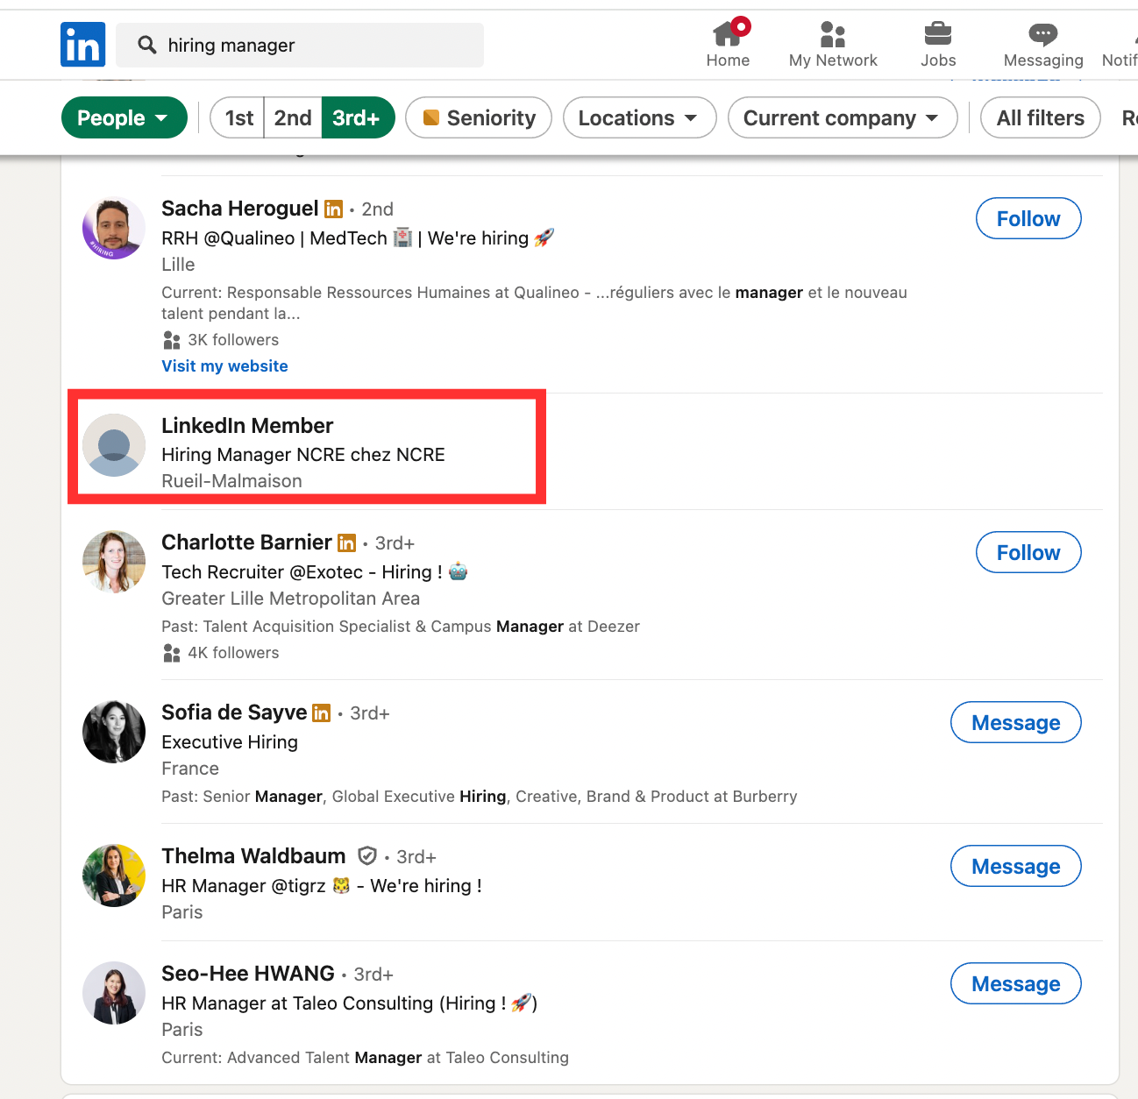Image resolution: width=1138 pixels, height=1099 pixels.
Task: Toggle the 3rd+ connections filter
Action: [358, 117]
